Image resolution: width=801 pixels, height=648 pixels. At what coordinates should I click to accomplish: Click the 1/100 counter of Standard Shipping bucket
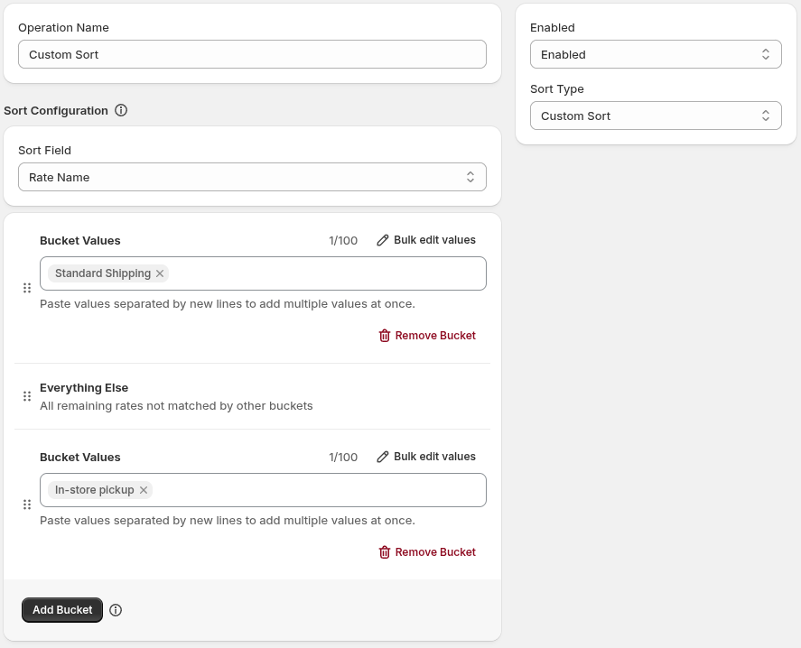343,240
